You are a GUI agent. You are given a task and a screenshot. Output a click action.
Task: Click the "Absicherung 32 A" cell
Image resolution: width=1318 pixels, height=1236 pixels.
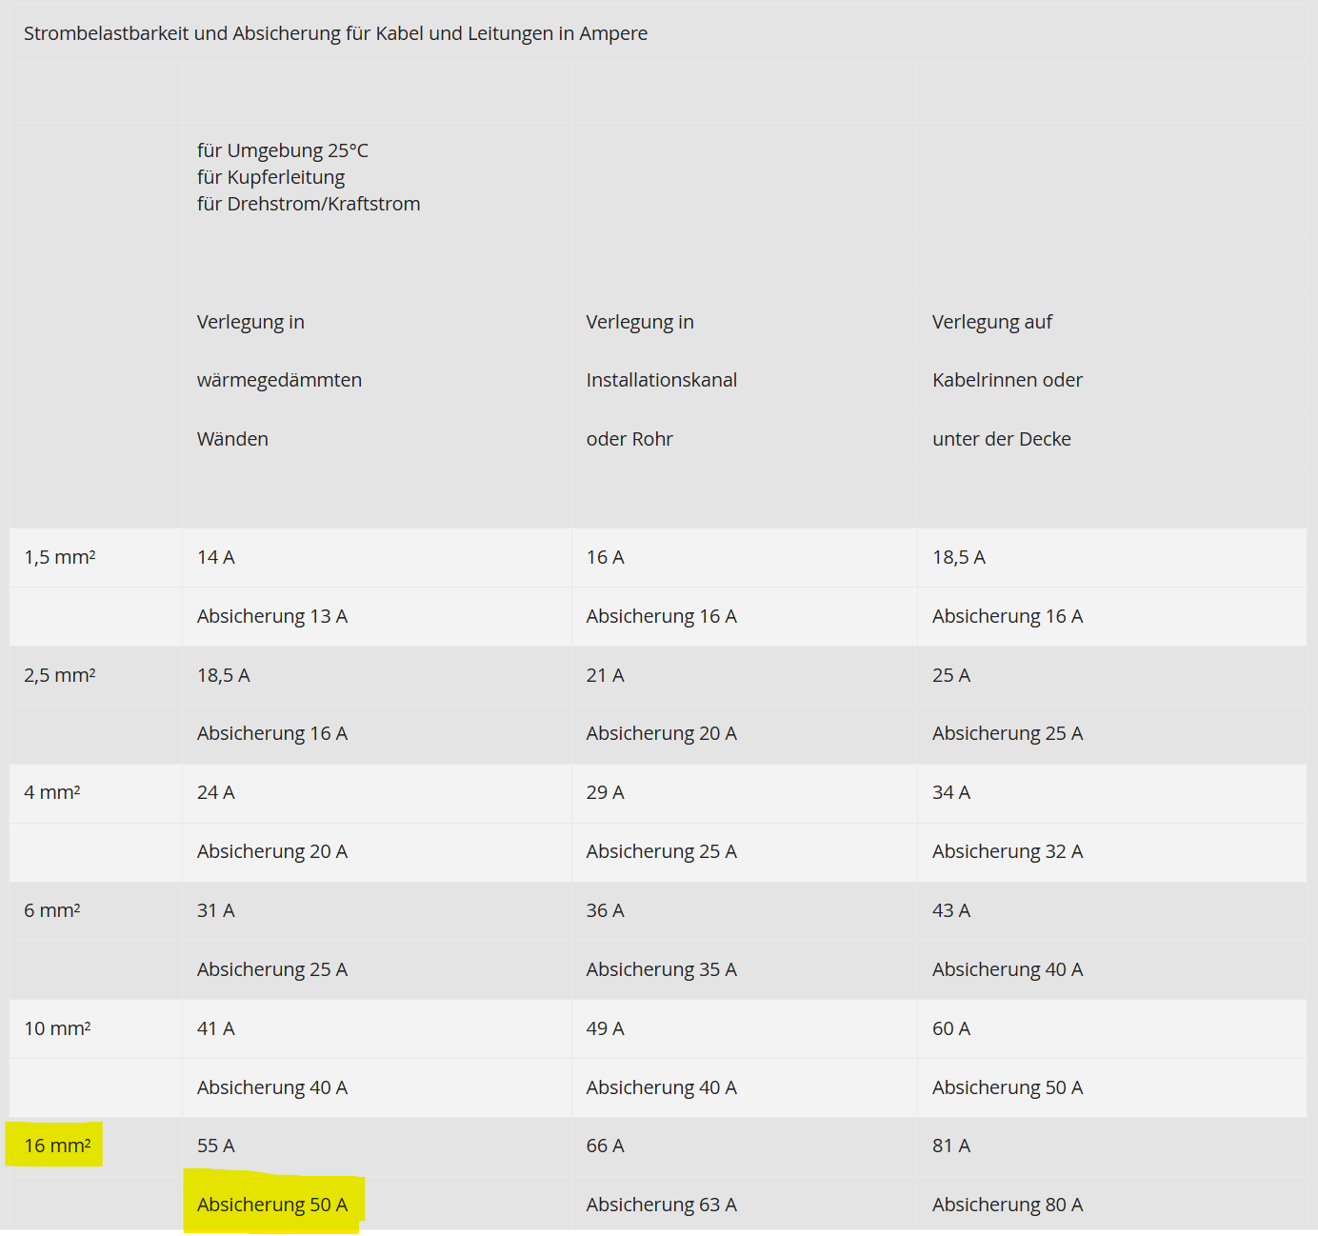click(x=1007, y=851)
